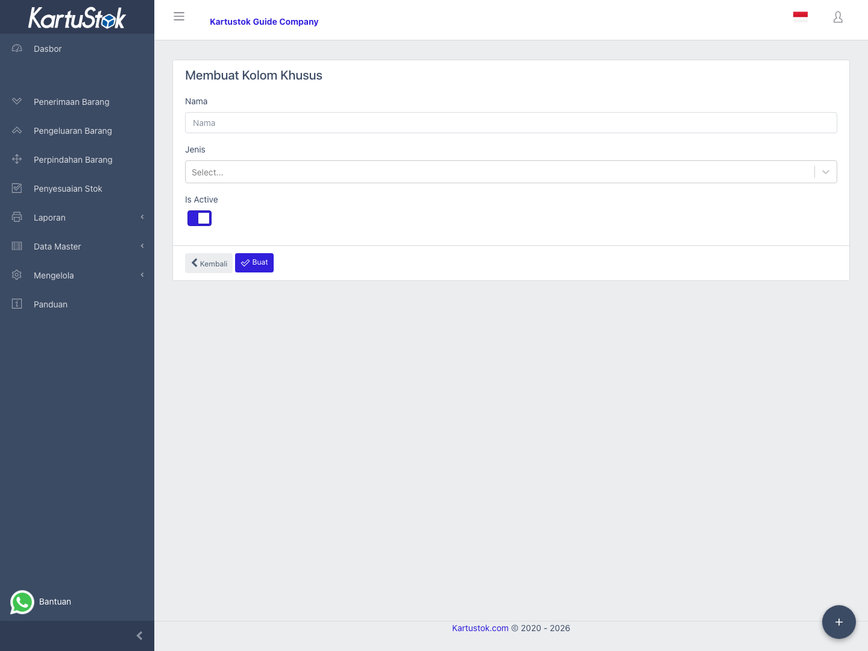Focus the Nama input field
868x651 pixels.
click(x=511, y=122)
